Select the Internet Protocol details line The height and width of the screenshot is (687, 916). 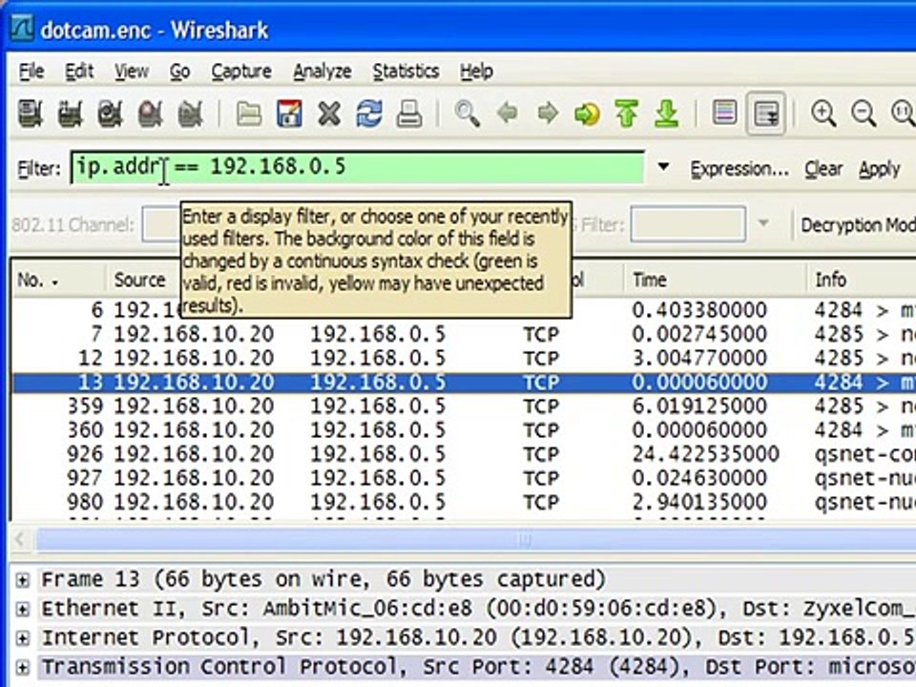click(477, 637)
